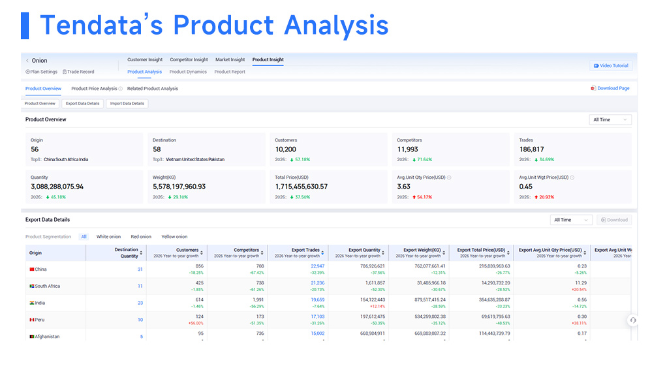
Task: Click the China flag icon
Action: point(31,270)
